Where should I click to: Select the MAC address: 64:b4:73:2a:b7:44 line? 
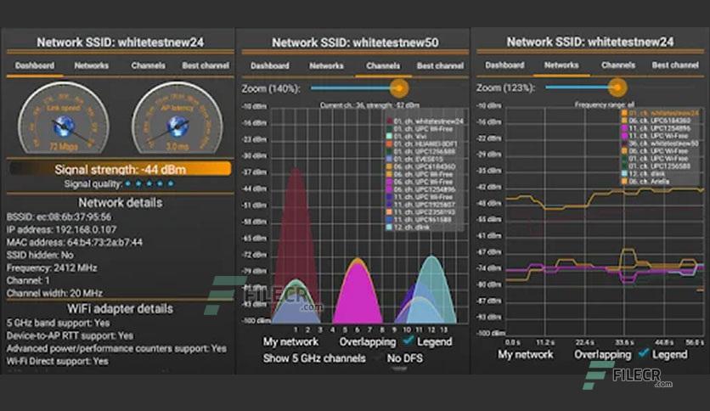tap(74, 242)
